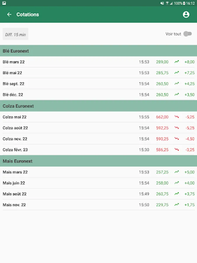Collapse the Mais Euronext section header
197x263 pixels.
click(98, 161)
